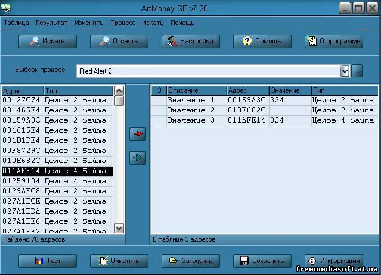This screenshot has height=275, width=381.
Task: Click the Тип column header in the found list
Action: [79, 91]
